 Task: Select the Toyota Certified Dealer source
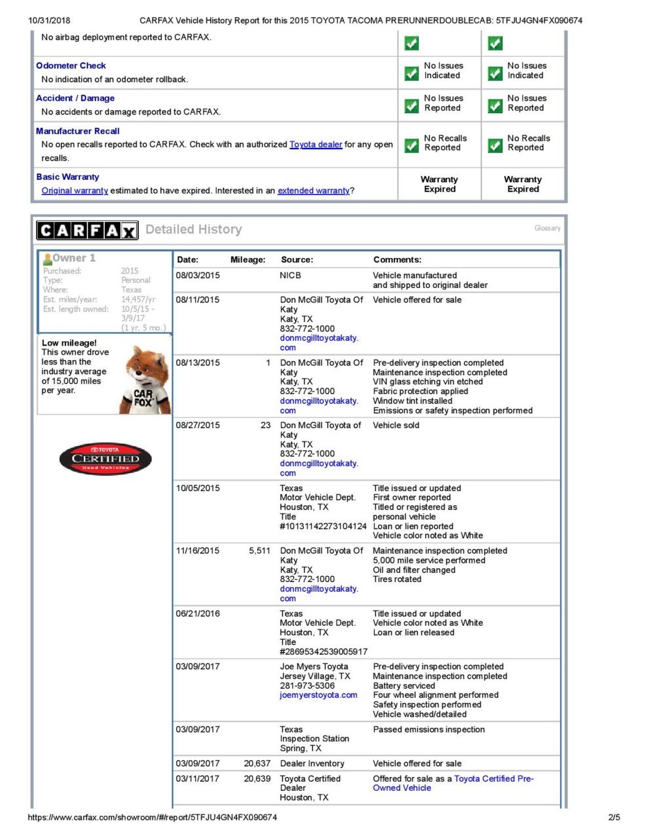pos(310,784)
